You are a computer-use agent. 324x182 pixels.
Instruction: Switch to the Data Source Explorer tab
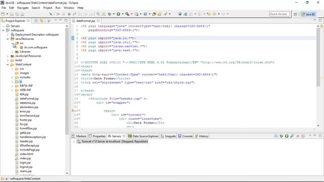click(x=143, y=136)
